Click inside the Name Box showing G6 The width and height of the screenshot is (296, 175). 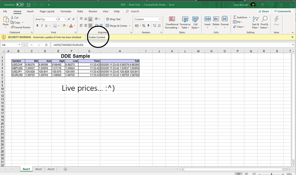9,45
